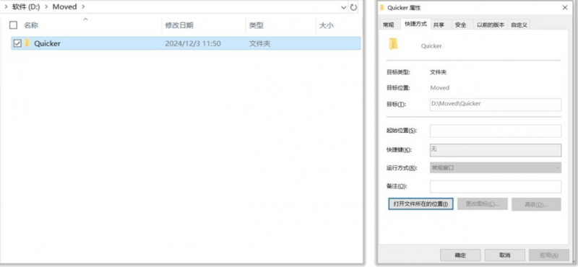
Task: Click the 目标类型 value 文件夹
Action: click(x=439, y=73)
